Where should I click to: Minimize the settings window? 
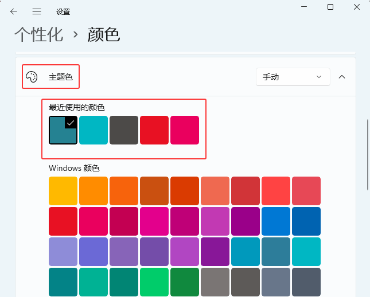coord(303,7)
